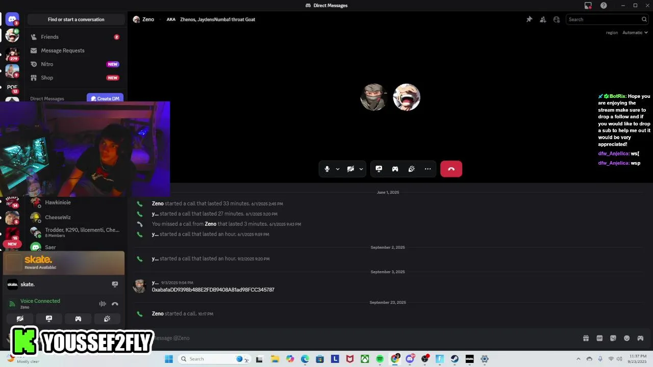This screenshot has height=367, width=653.
Task: Open apps launcher icon in message bar
Action: coord(640,338)
